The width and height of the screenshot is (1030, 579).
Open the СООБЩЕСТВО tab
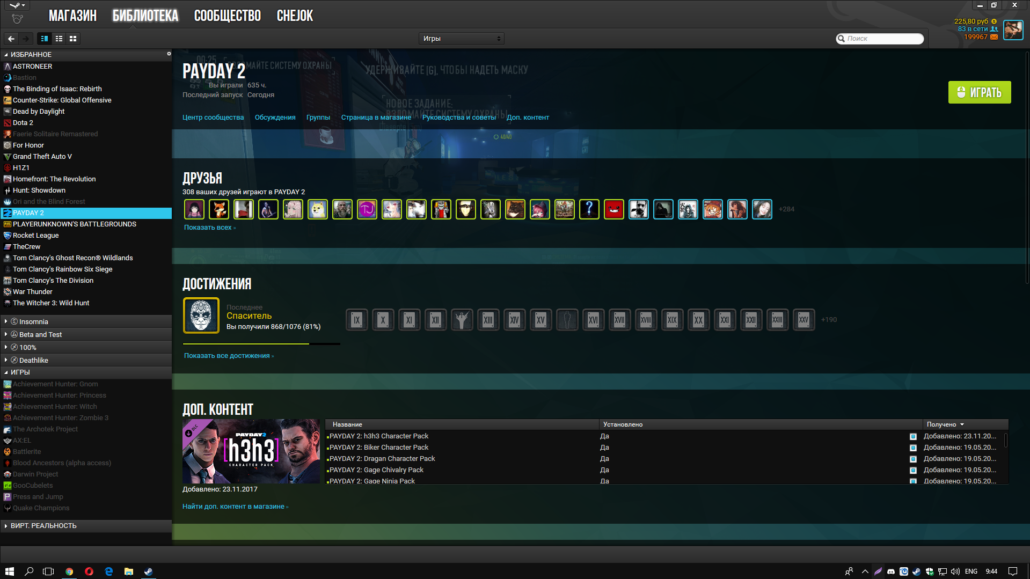[x=228, y=16]
